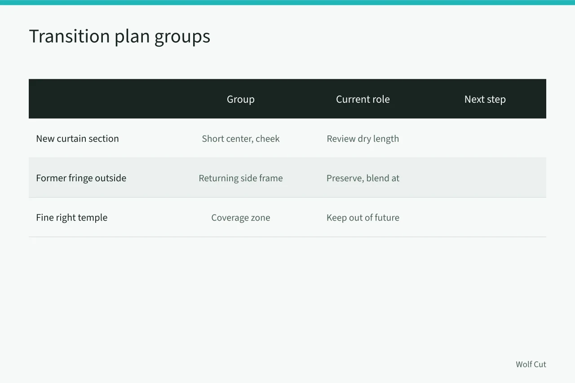This screenshot has height=383, width=575.
Task: Click the 'Short center, cheek' cell
Action: (x=241, y=139)
